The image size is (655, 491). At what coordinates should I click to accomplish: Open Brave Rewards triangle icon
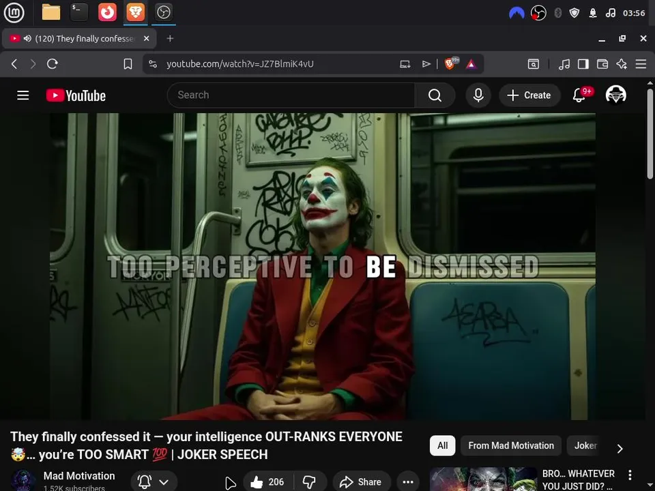[471, 64]
